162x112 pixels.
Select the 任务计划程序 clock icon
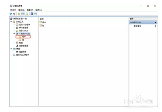[17, 25]
